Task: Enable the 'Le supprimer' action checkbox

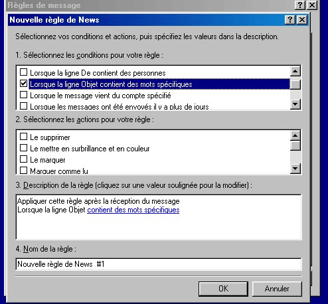Action: coord(24,137)
